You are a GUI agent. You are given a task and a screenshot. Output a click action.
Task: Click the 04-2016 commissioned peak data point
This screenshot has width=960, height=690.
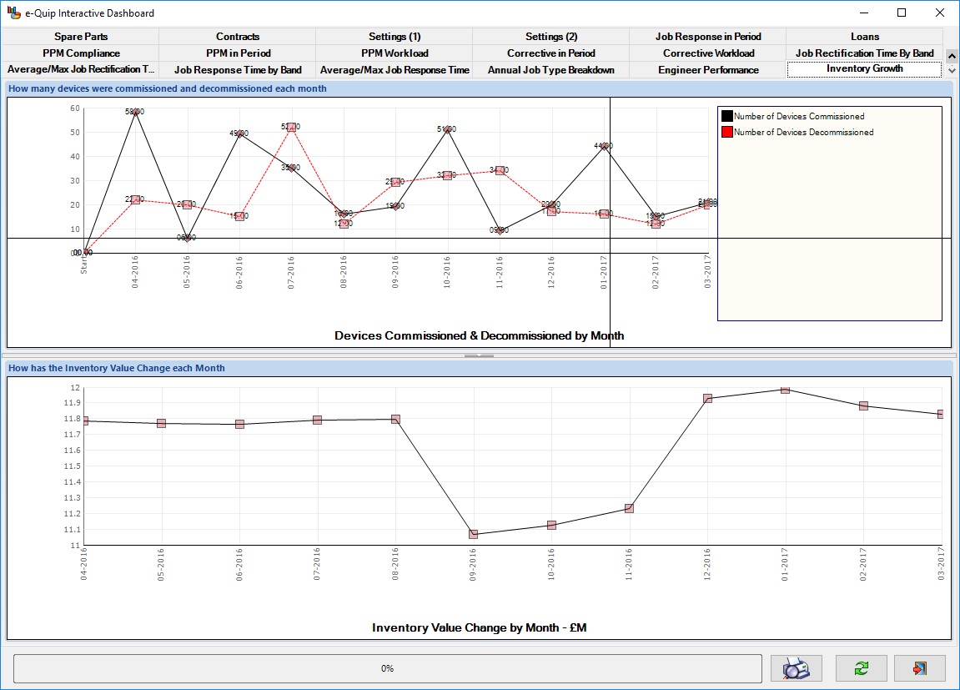tap(135, 112)
